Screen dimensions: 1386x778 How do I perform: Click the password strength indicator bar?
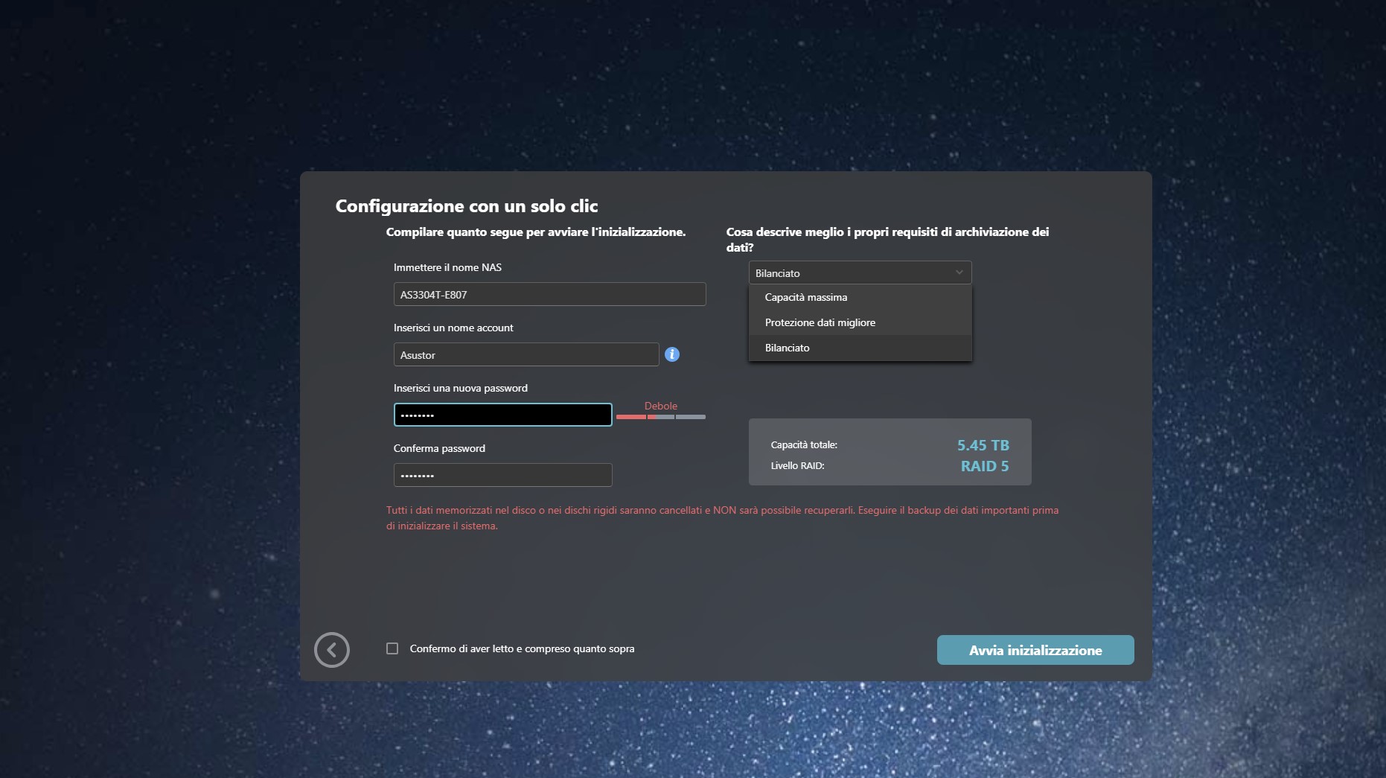(660, 417)
